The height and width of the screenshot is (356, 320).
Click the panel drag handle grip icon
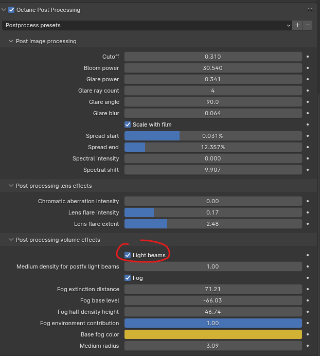(x=311, y=9)
